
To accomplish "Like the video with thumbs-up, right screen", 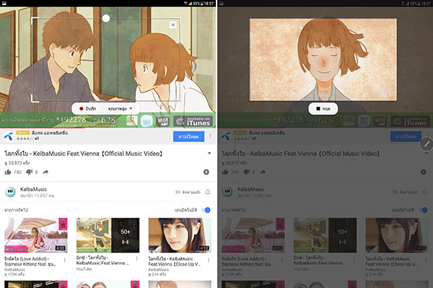I will [225, 172].
